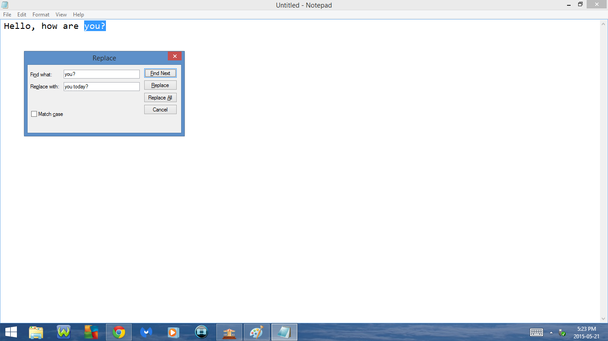This screenshot has height=341, width=608.
Task: Open the touch keyboard from the system tray
Action: tap(536, 332)
